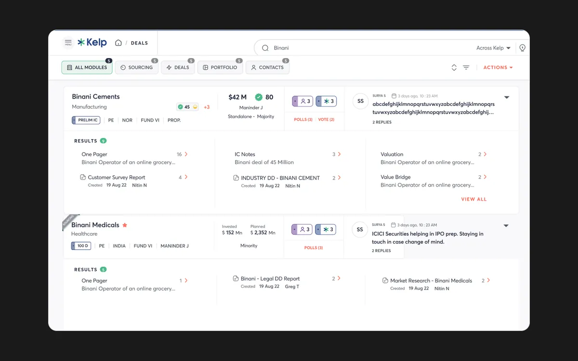
Task: Expand Binani - Legal DD Report arrow
Action: [x=340, y=279]
